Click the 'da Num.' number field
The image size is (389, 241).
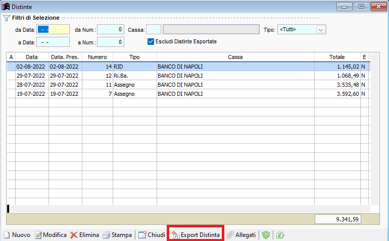[111, 30]
